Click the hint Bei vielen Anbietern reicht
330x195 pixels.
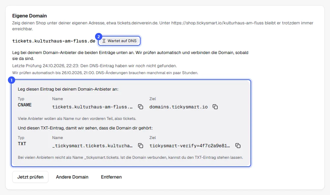130,157
